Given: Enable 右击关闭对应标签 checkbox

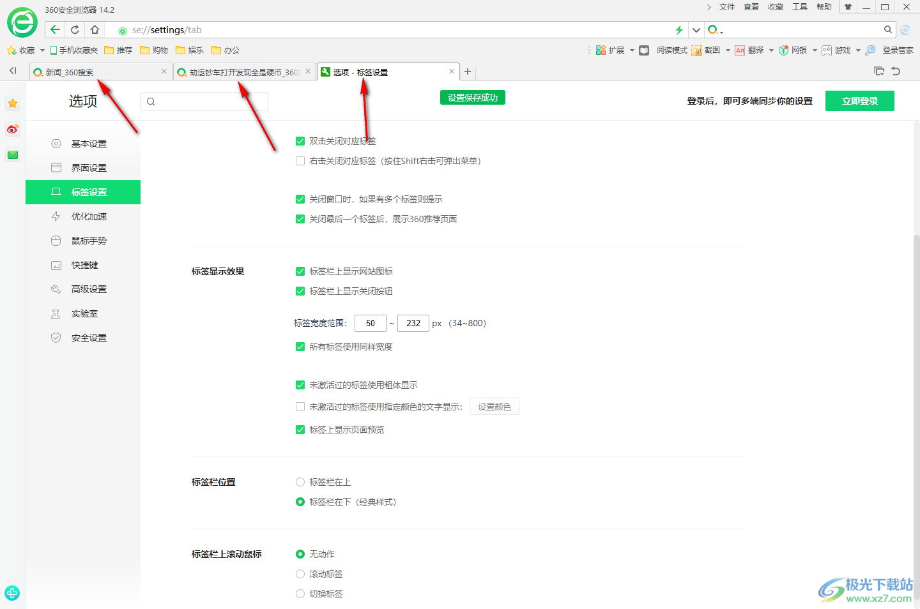Looking at the screenshot, I should (300, 161).
